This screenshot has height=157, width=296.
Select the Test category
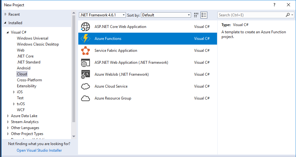[20, 98]
